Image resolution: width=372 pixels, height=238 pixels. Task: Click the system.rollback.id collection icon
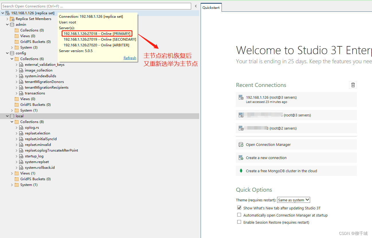[x=21, y=168]
